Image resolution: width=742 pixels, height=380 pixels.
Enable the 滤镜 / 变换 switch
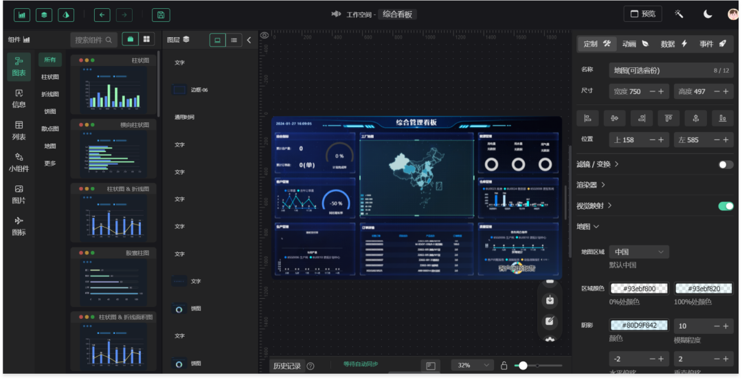(726, 164)
